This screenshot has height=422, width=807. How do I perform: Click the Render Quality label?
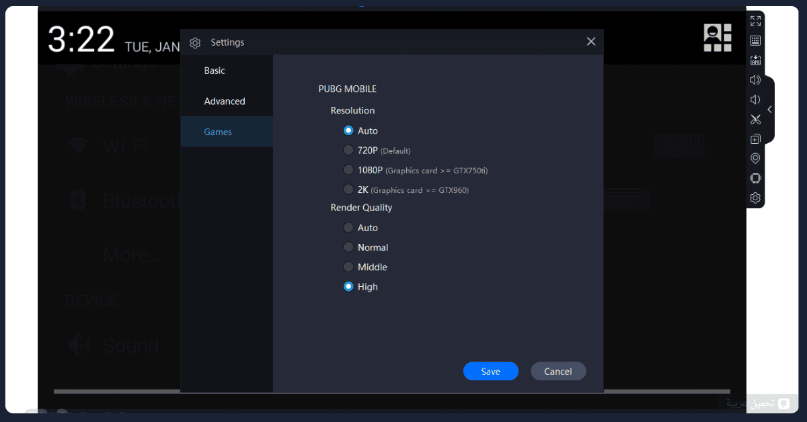(361, 208)
